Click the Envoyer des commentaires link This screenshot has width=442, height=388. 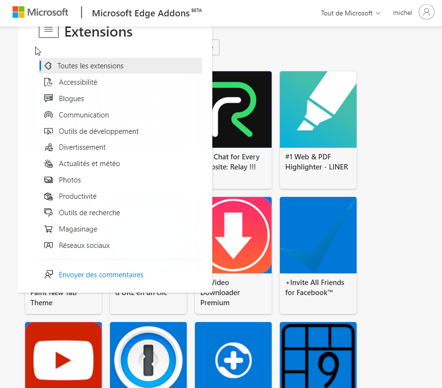tap(101, 275)
